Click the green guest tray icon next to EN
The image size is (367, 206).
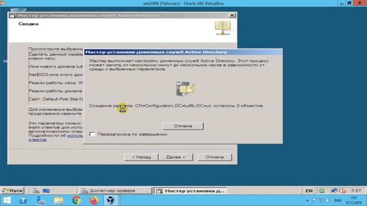point(322,191)
